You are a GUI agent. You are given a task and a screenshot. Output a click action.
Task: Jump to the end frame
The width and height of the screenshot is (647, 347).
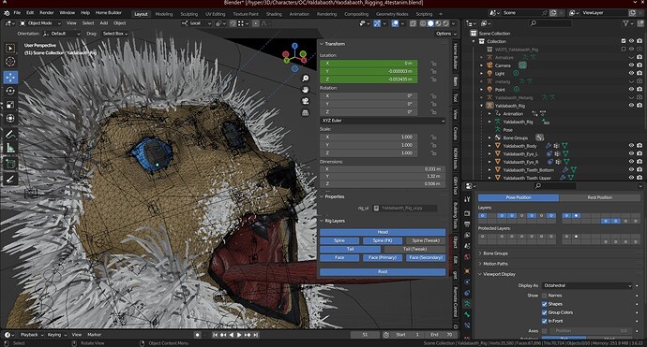click(x=256, y=335)
